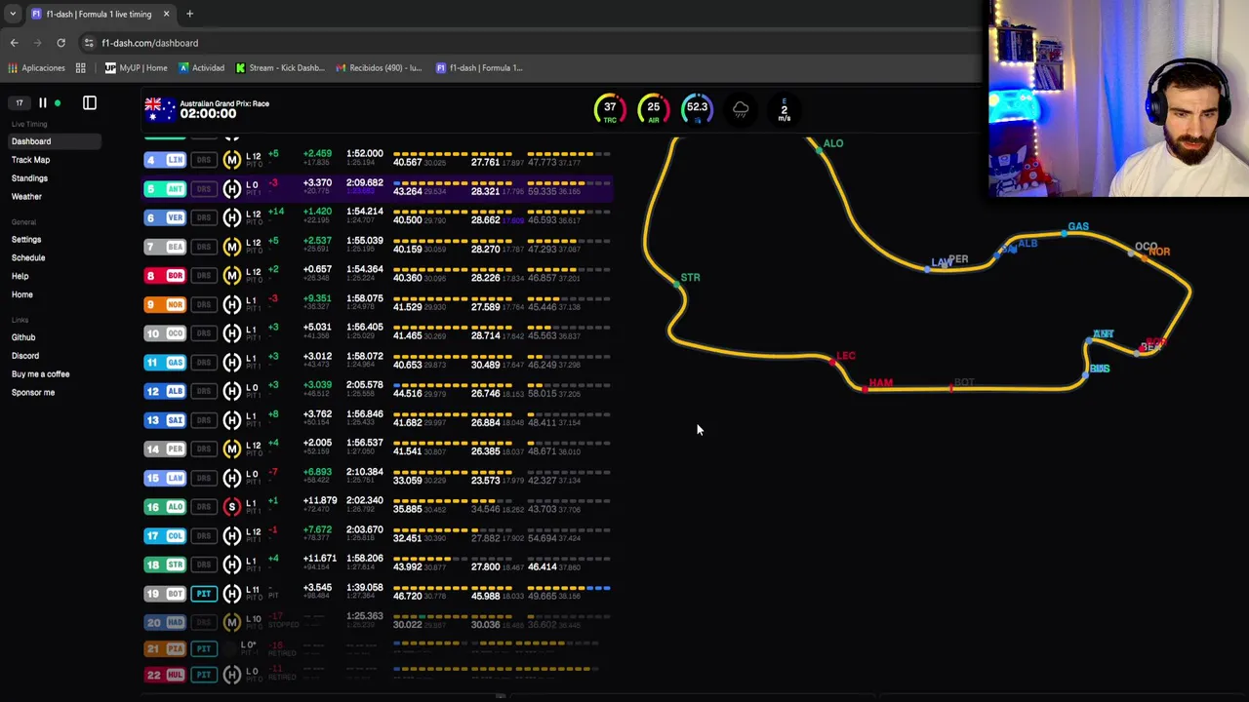1249x702 pixels.
Task: Toggle the sidebar panel icon
Action: tap(89, 102)
